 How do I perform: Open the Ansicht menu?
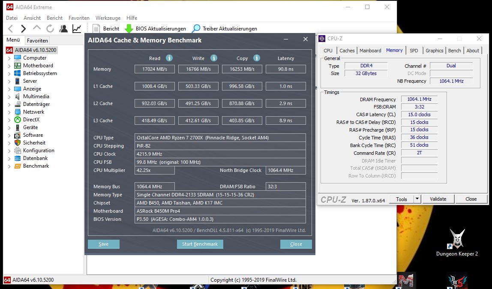[32, 18]
